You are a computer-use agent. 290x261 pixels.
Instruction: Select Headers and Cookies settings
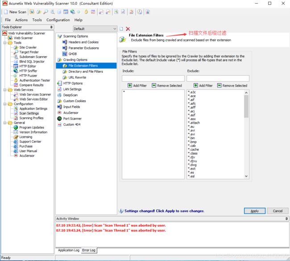pos(83,42)
